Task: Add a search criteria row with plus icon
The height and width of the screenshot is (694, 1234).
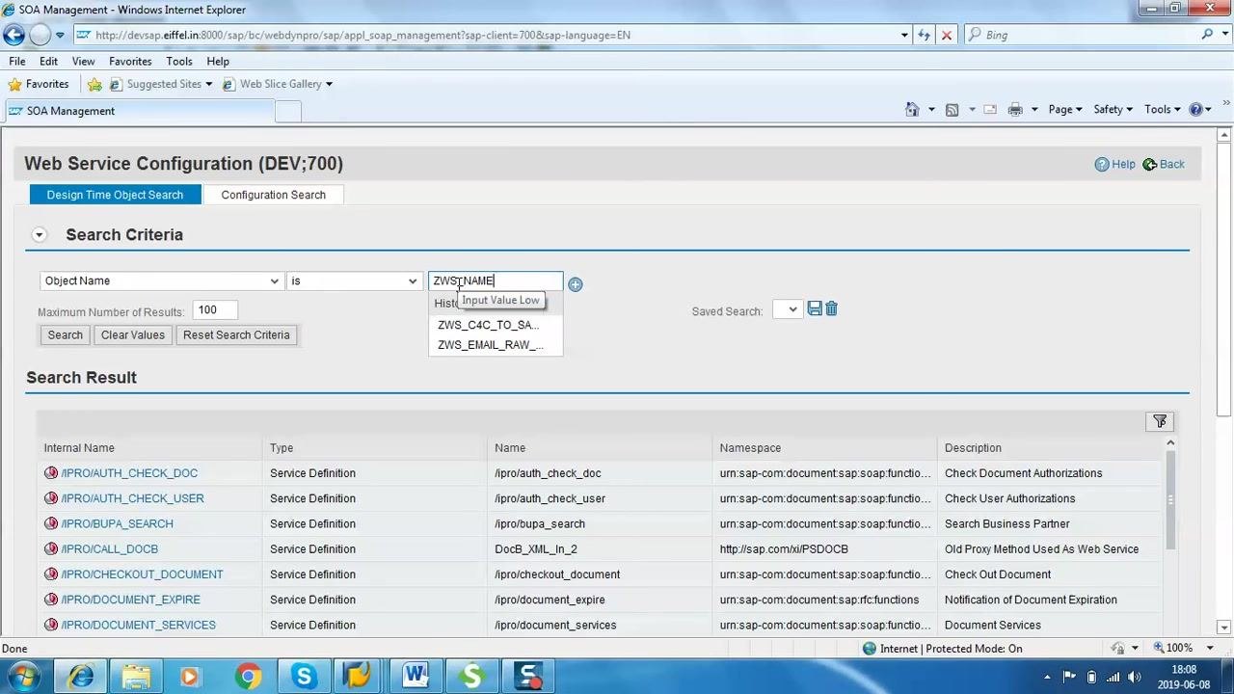Action: 575,283
